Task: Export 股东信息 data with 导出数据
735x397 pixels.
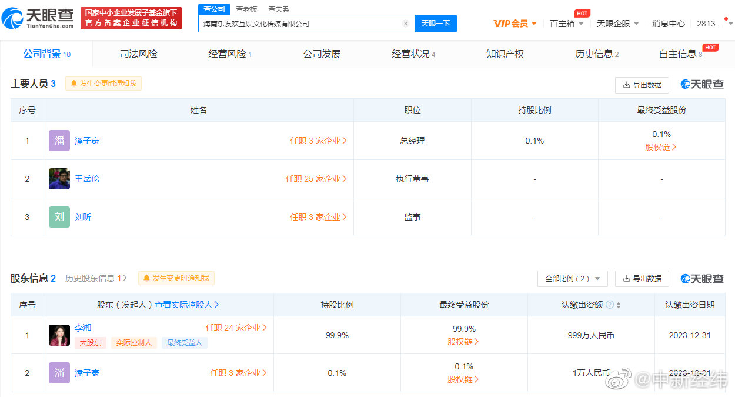Action: point(642,279)
